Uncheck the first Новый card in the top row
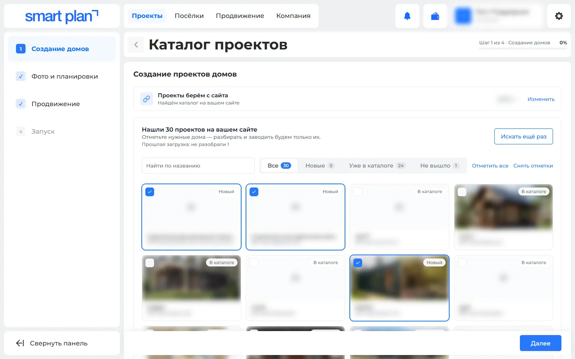 click(x=150, y=192)
